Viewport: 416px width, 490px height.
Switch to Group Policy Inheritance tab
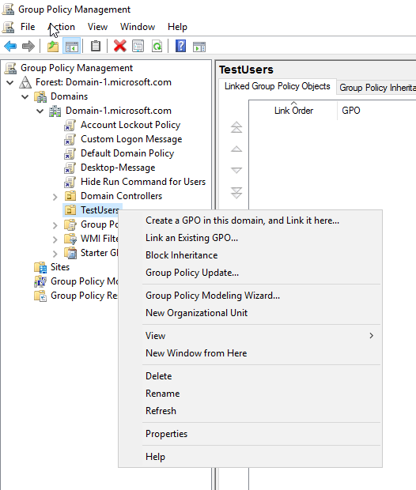(377, 88)
